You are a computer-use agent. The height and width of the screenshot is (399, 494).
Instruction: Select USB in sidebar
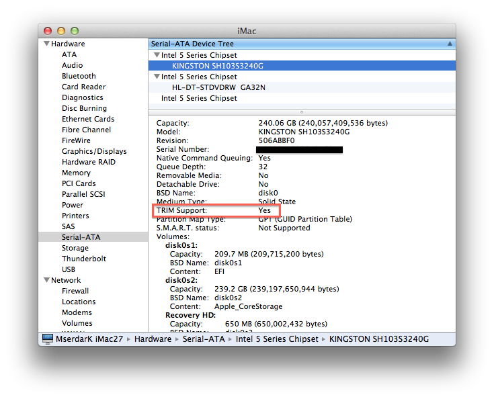pyautogui.click(x=69, y=269)
